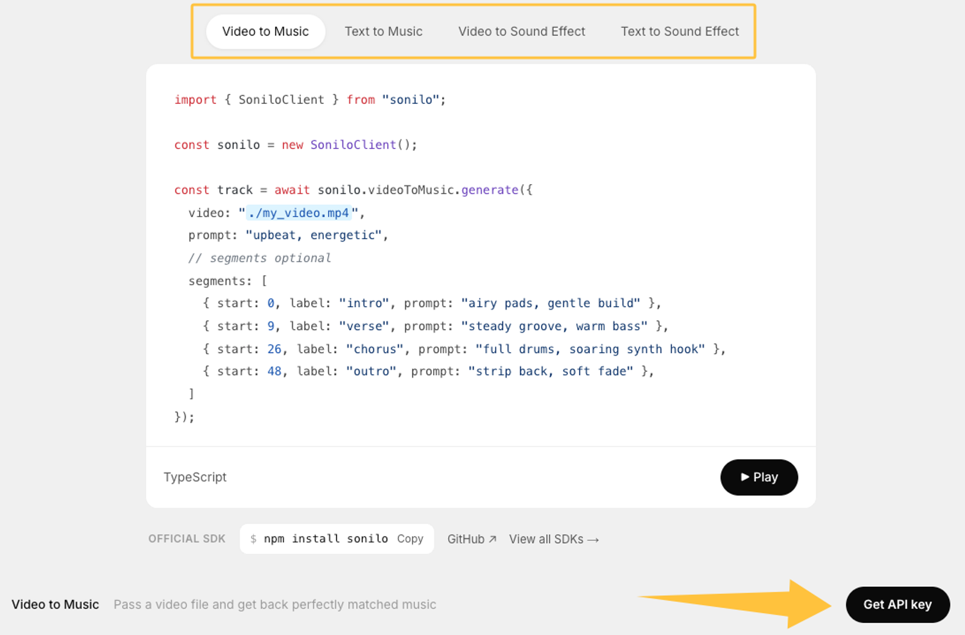Image resolution: width=965 pixels, height=635 pixels.
Task: Open the Text to Music tab
Action: [x=384, y=31]
